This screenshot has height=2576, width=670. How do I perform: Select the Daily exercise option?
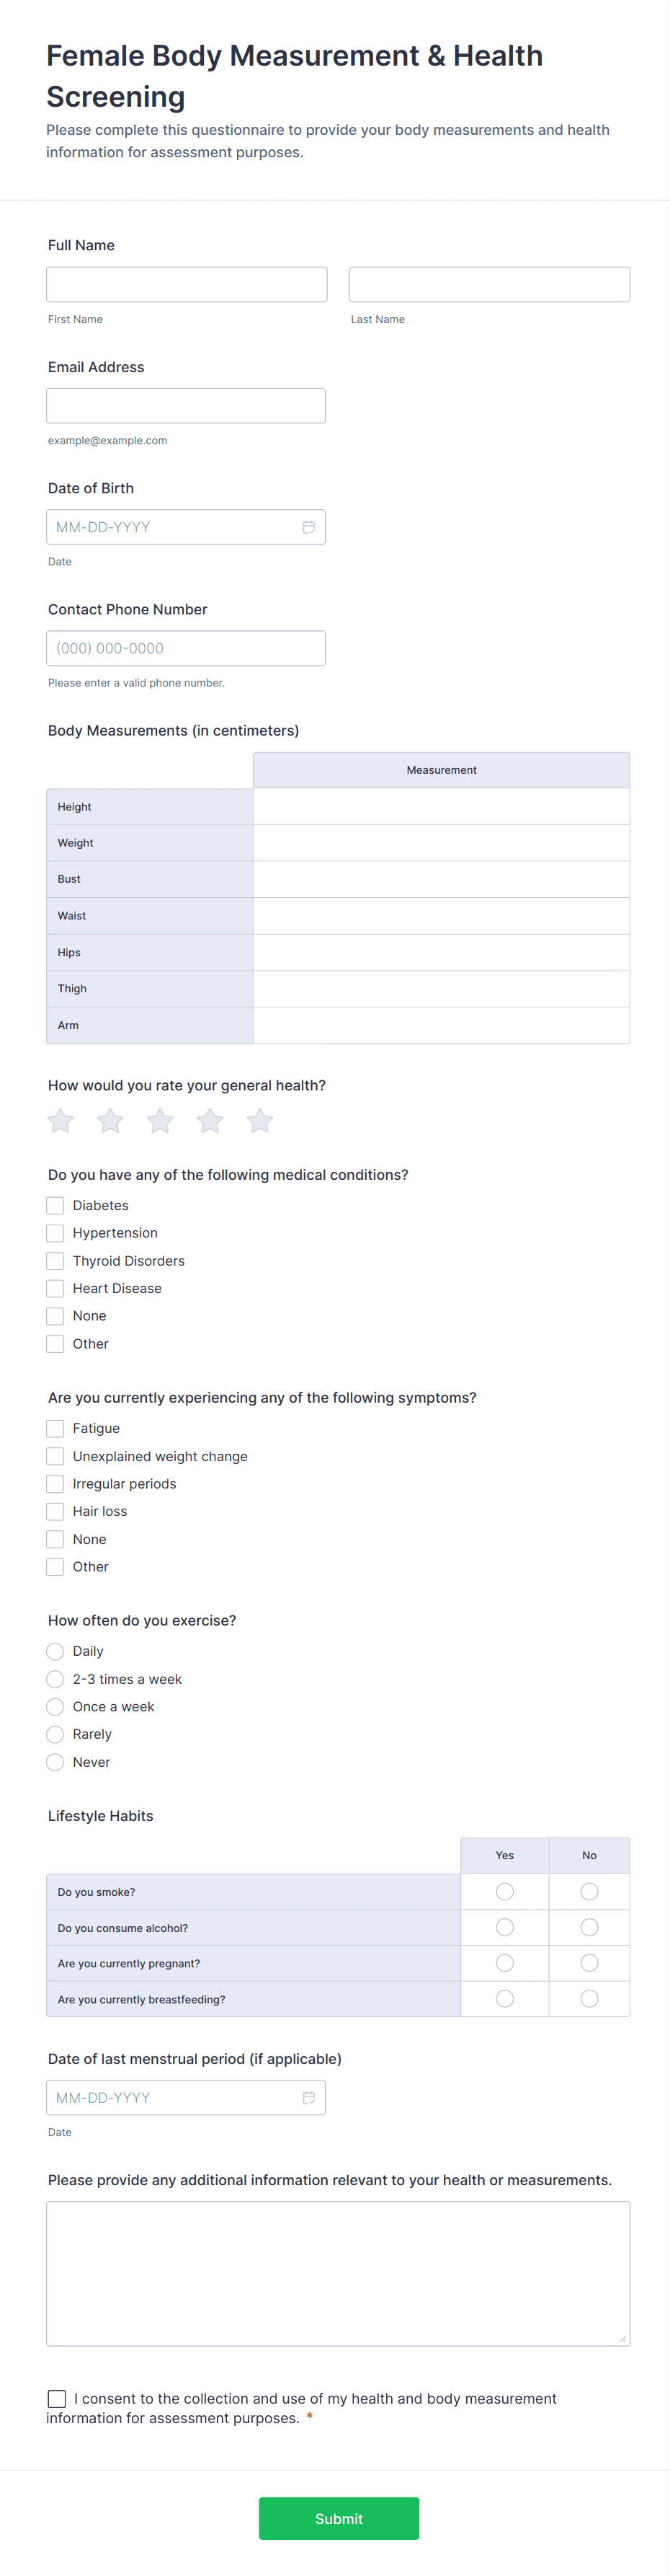tap(56, 1651)
